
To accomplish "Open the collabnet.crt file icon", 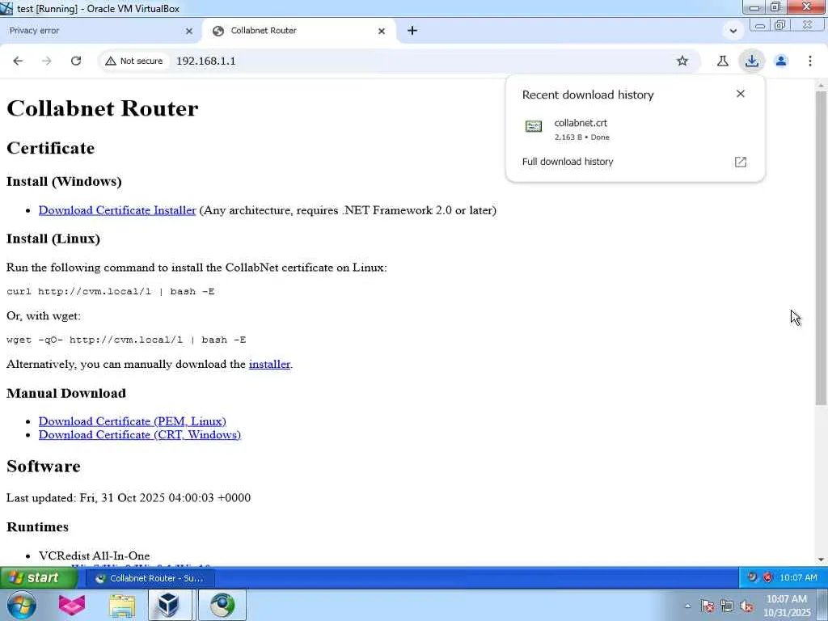I will [534, 126].
